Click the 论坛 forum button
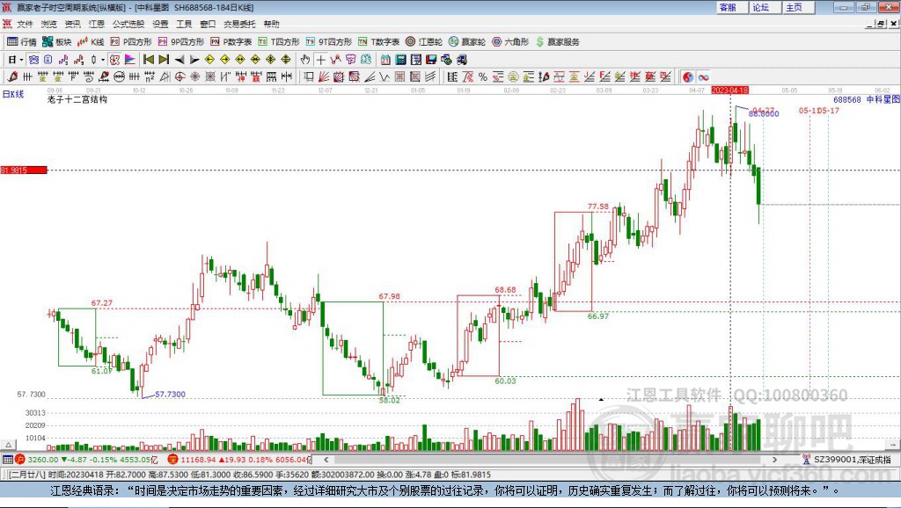 [760, 7]
